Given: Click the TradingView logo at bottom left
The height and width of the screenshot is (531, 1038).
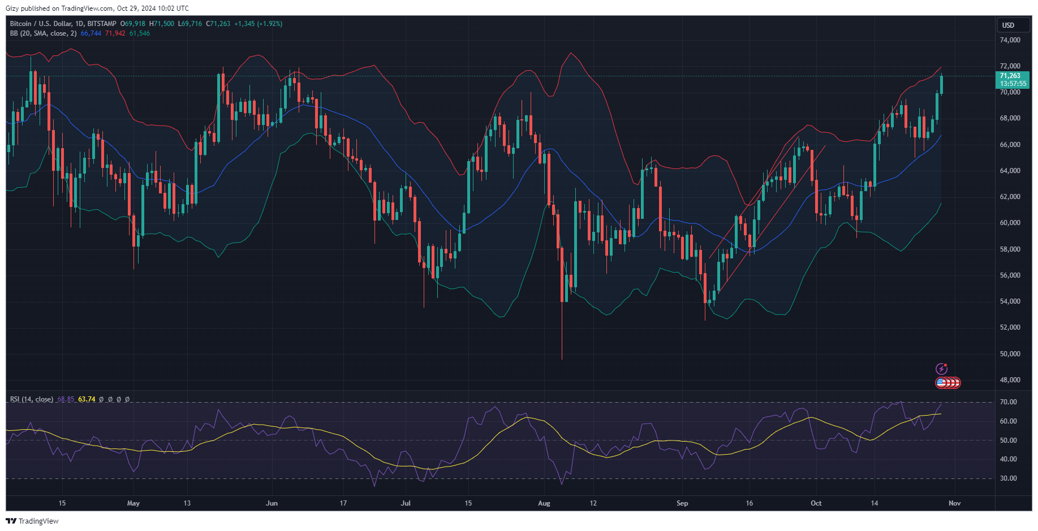Looking at the screenshot, I should (32, 521).
